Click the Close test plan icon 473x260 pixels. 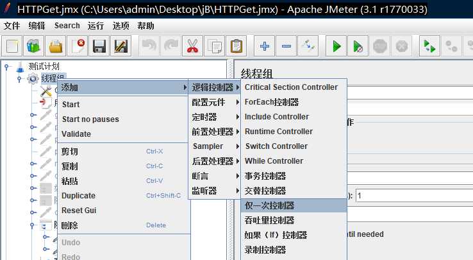pyautogui.click(x=78, y=46)
